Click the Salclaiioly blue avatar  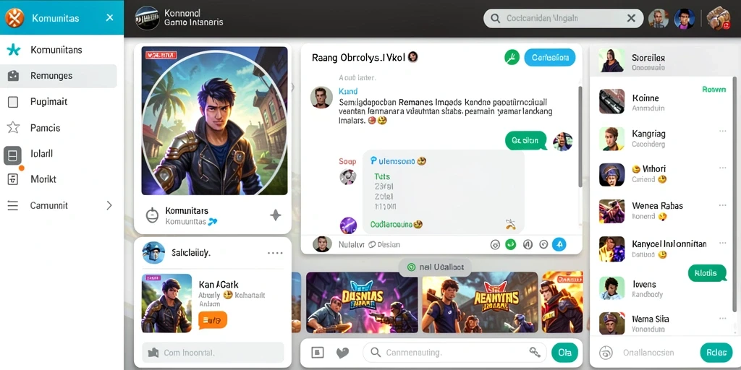tap(153, 253)
